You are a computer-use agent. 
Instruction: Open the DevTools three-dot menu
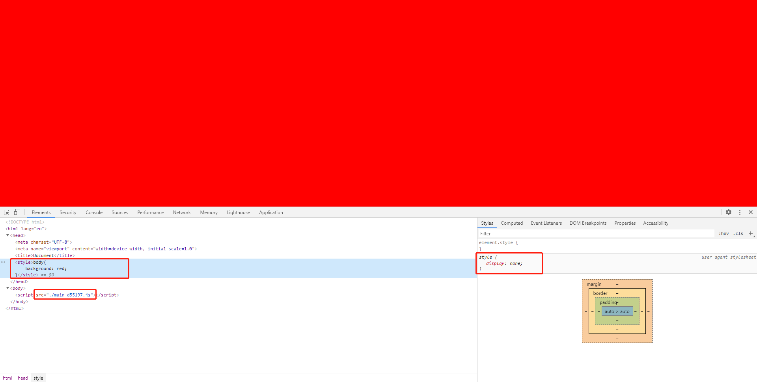(x=740, y=212)
